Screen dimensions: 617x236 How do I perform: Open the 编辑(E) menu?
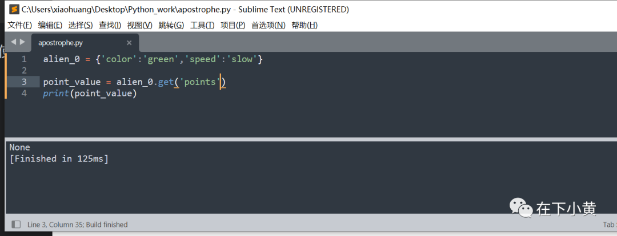pos(50,25)
